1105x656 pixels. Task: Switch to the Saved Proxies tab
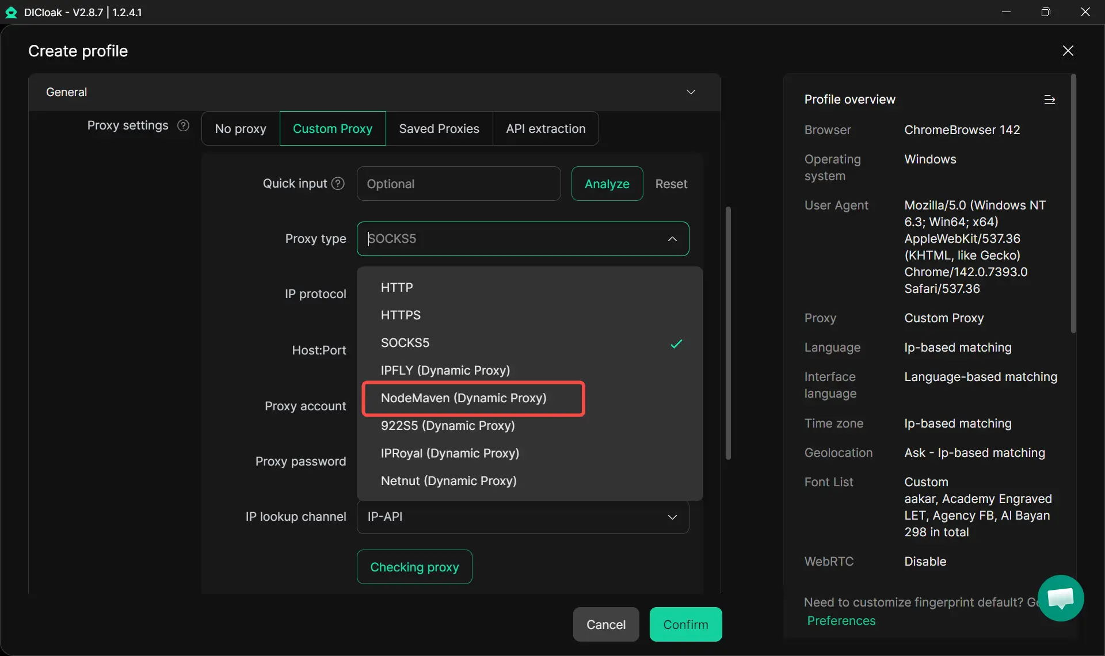click(x=439, y=128)
